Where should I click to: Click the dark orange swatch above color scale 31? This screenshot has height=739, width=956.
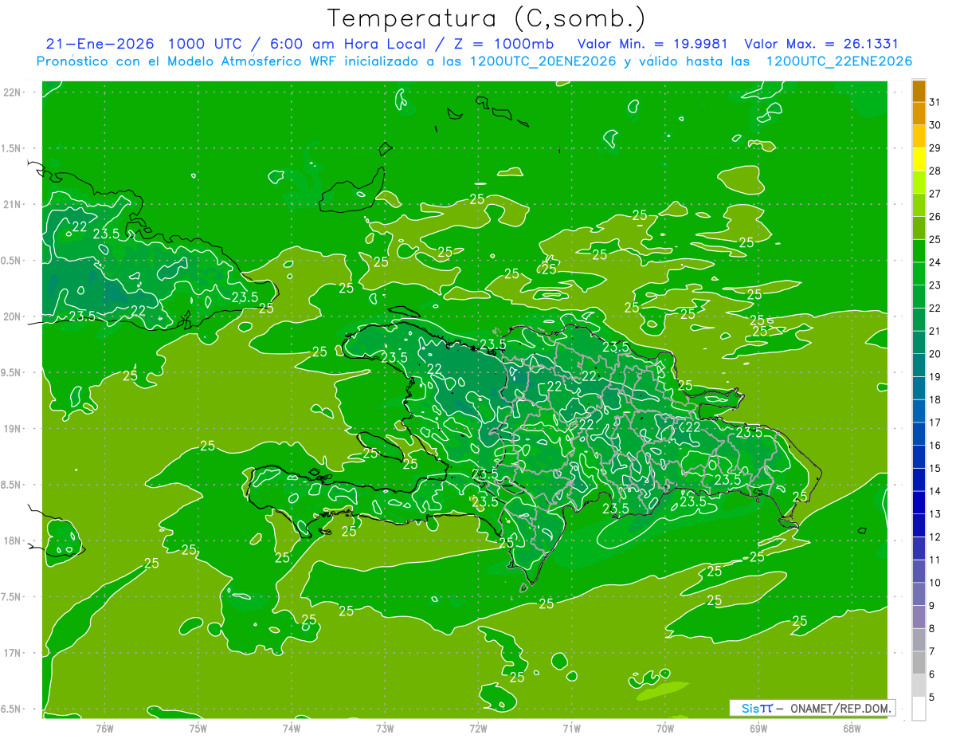(919, 91)
